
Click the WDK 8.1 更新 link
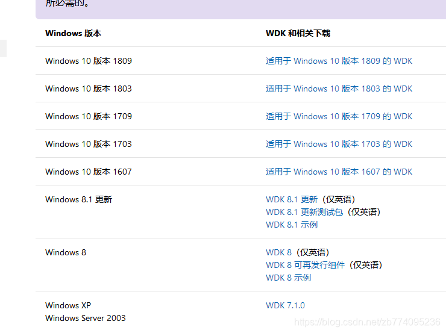[292, 199]
